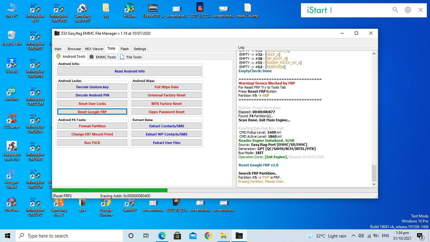This screenshot has width=430, height=242.
Task: Run Universal Factory Reset
Action: (x=166, y=95)
